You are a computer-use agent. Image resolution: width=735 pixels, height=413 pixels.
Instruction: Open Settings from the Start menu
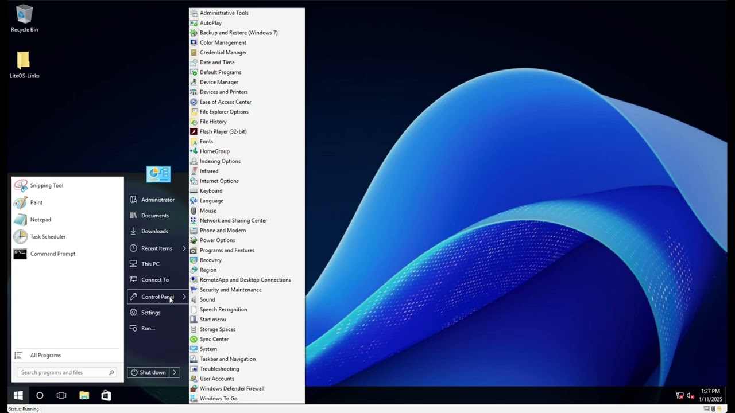157,313
